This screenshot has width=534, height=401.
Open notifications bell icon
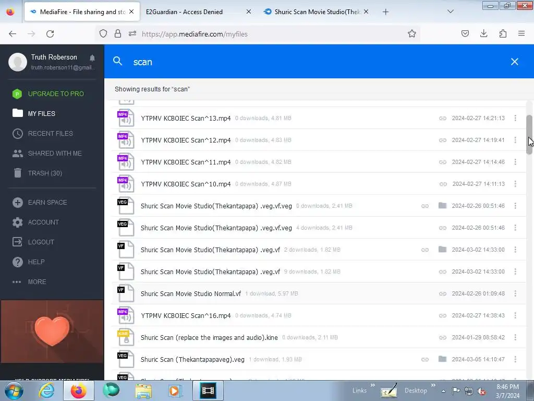92,57
